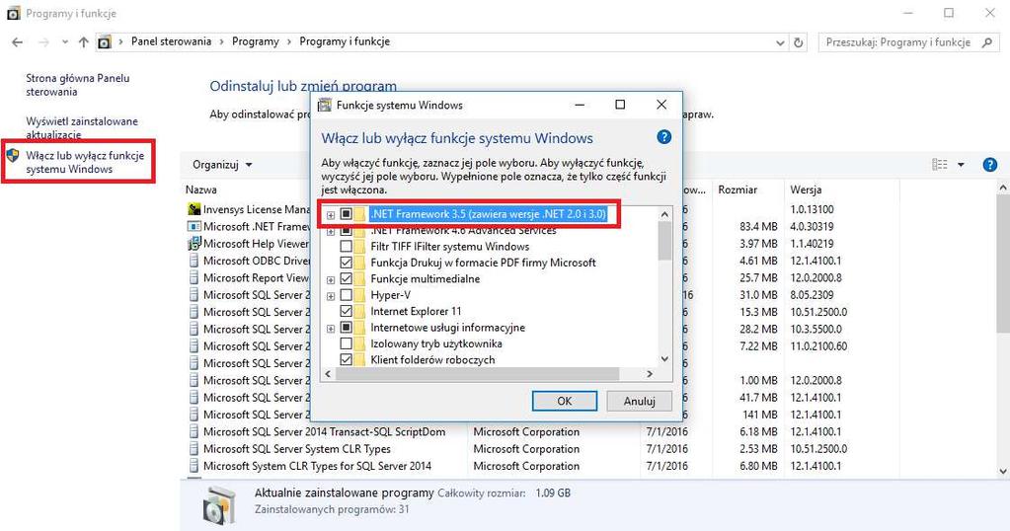Open Włącz lub wyłącz funkcje systemu Windows
The width and height of the screenshot is (1010, 531).
85,162
